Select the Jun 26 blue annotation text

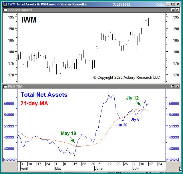point(121,125)
